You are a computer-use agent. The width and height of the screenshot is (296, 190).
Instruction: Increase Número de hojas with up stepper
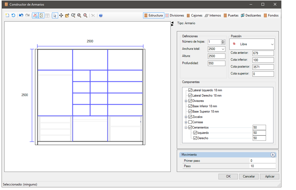click(223, 41)
